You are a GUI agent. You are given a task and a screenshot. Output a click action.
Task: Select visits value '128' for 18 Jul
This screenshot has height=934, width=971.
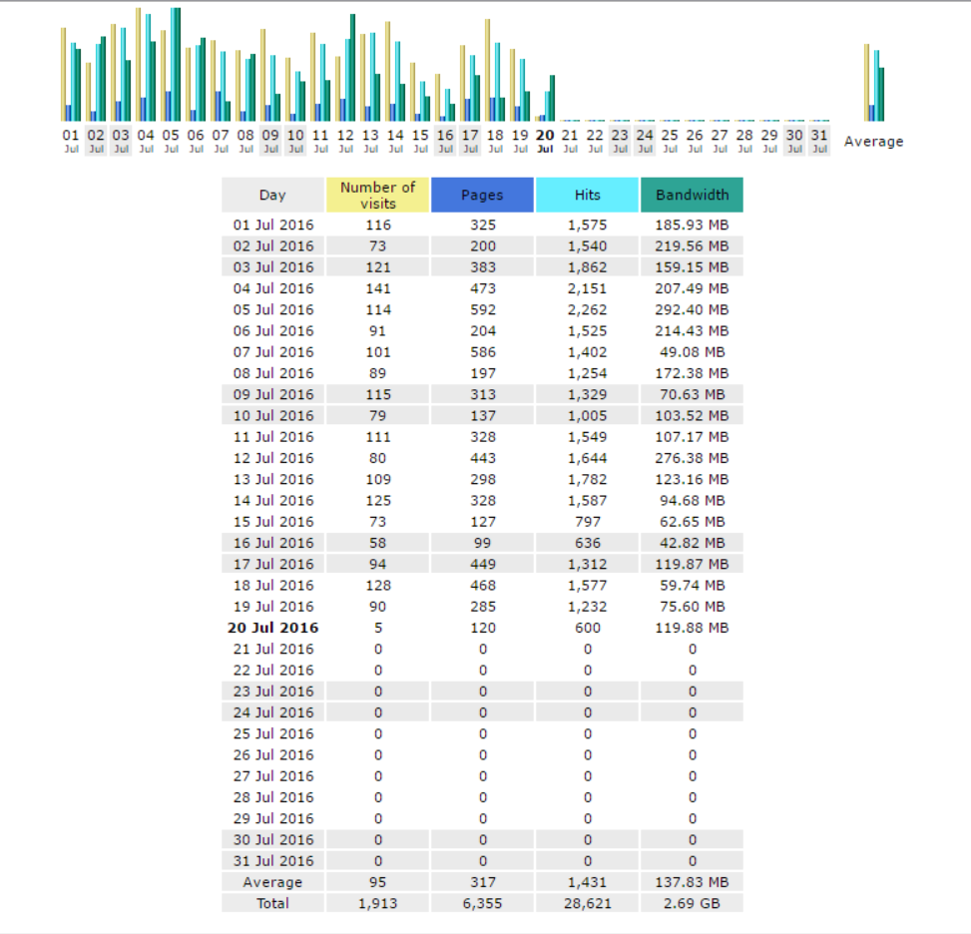378,586
